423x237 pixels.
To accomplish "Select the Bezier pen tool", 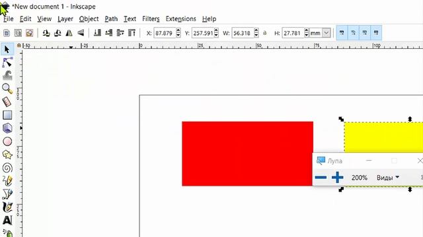I will tap(7, 194).
